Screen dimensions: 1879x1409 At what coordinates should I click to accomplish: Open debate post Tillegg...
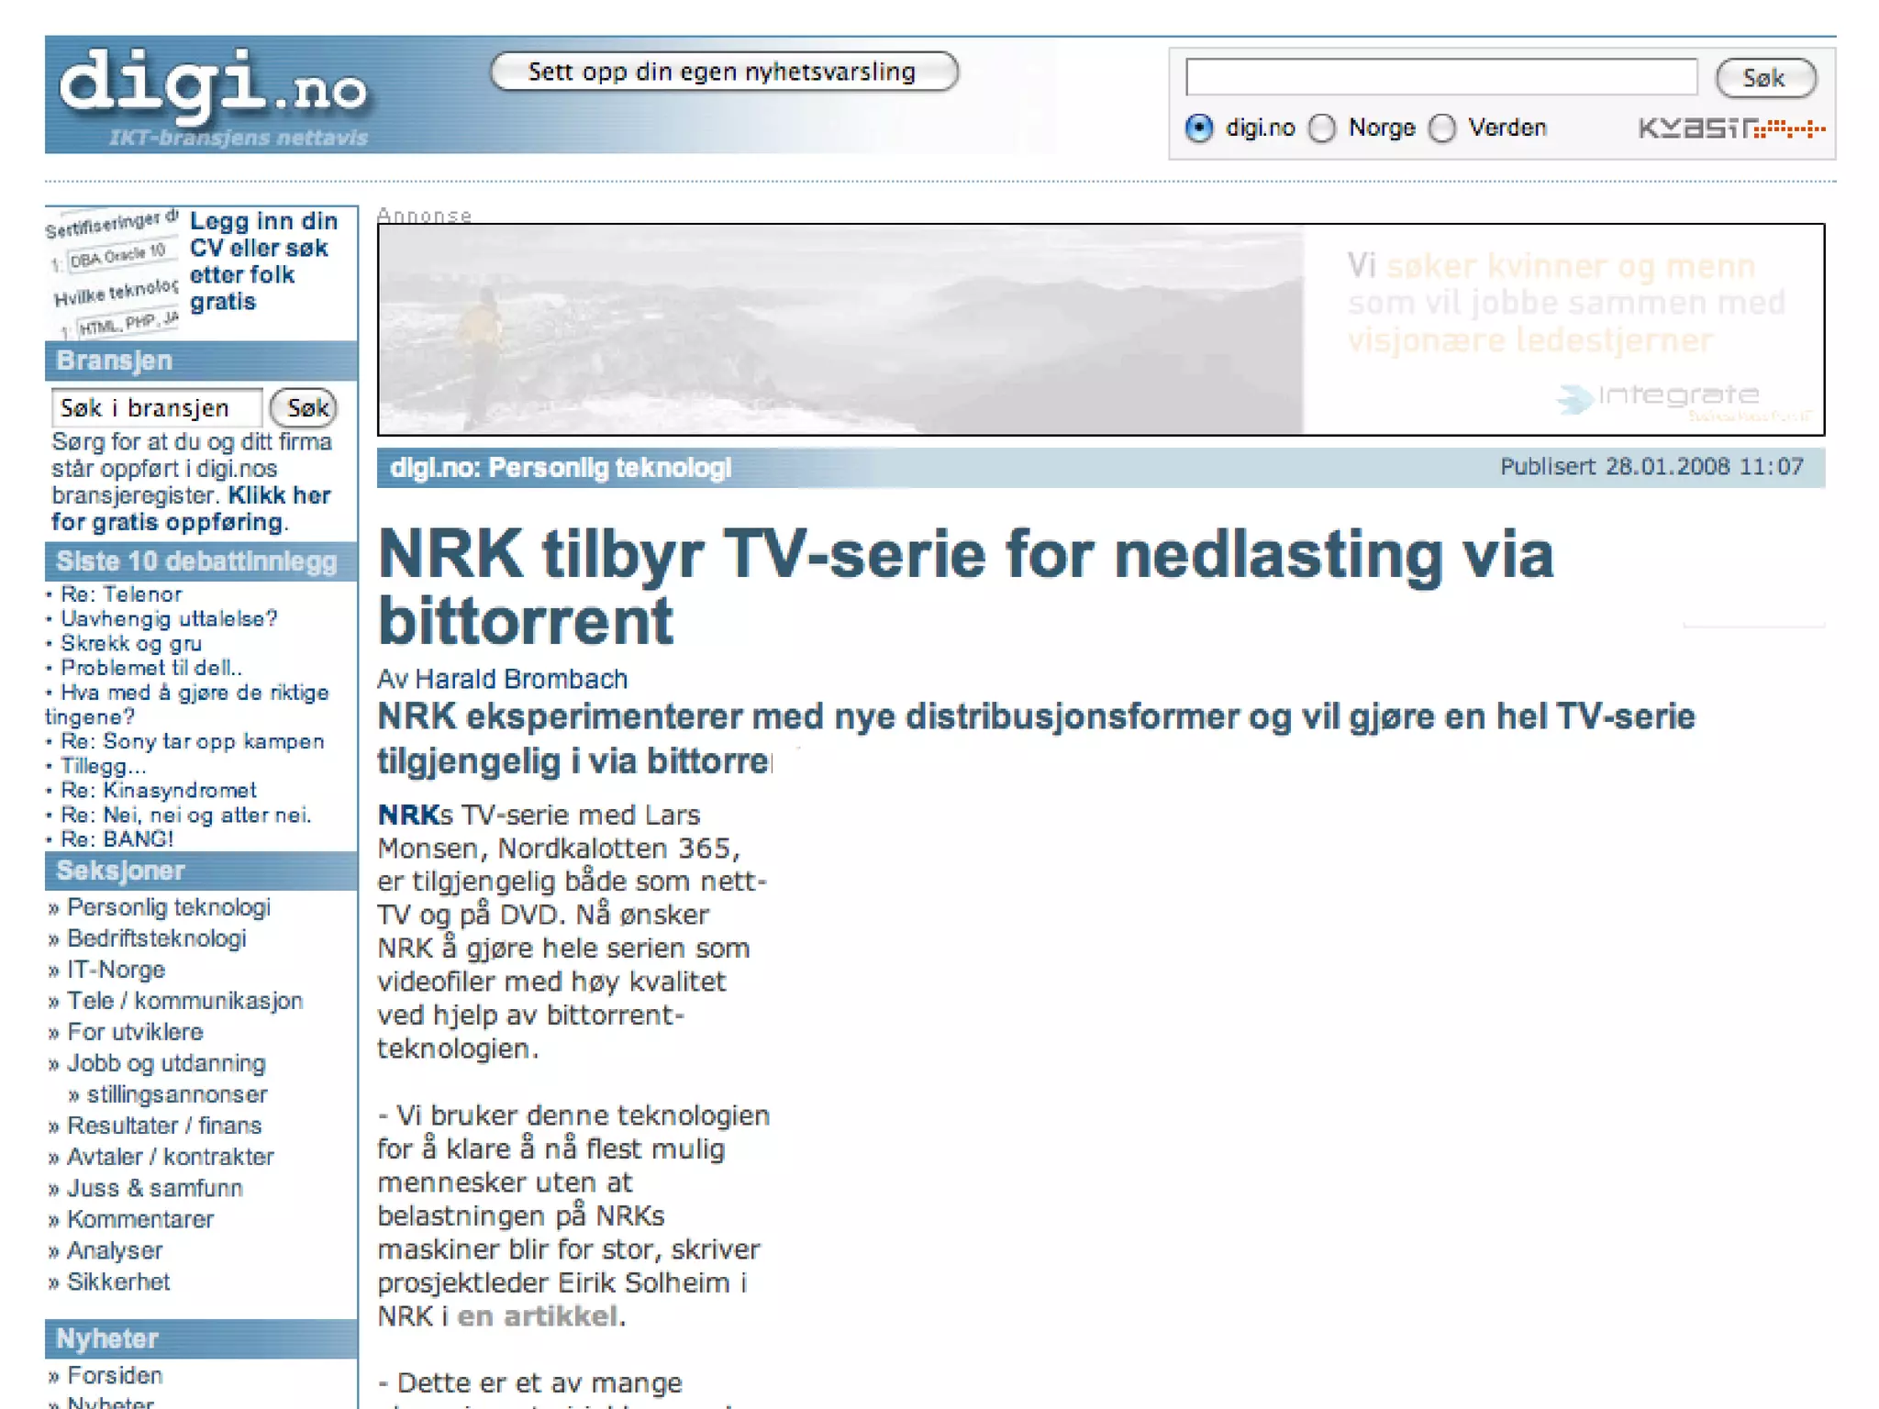point(103,766)
